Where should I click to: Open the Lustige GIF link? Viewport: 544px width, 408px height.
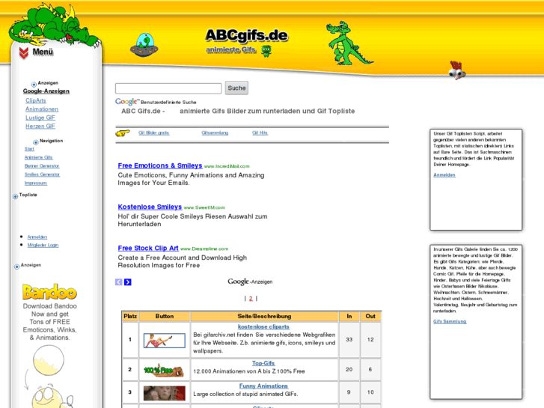click(x=40, y=118)
